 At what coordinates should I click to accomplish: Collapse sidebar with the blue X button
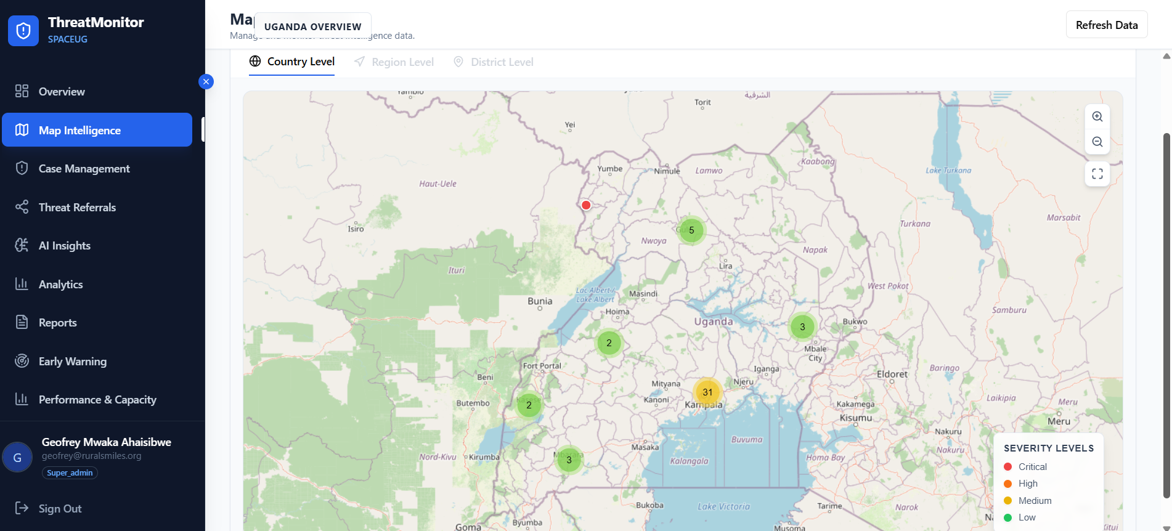(206, 81)
